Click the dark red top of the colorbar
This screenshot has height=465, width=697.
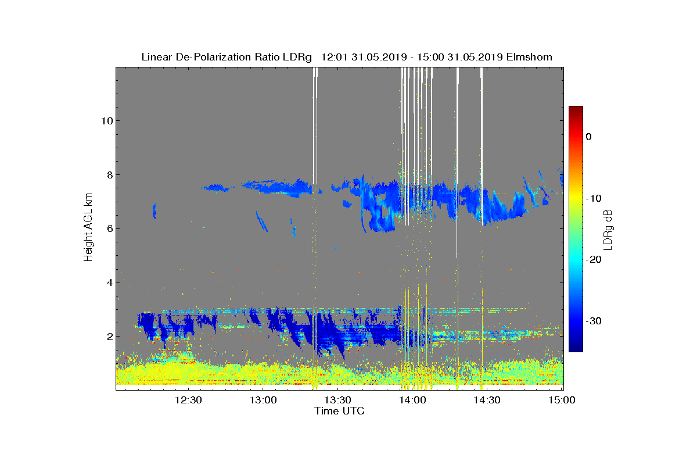(576, 109)
